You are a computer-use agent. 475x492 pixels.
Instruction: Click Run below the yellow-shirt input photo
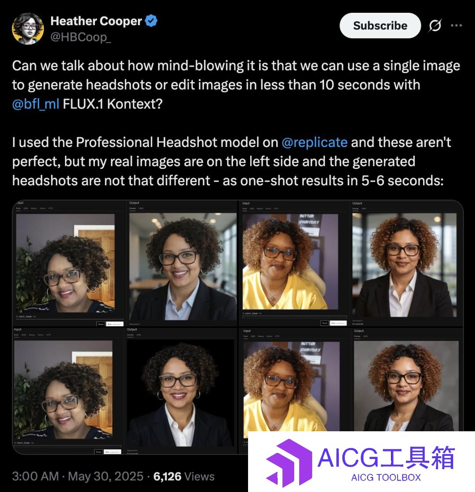[338, 323]
